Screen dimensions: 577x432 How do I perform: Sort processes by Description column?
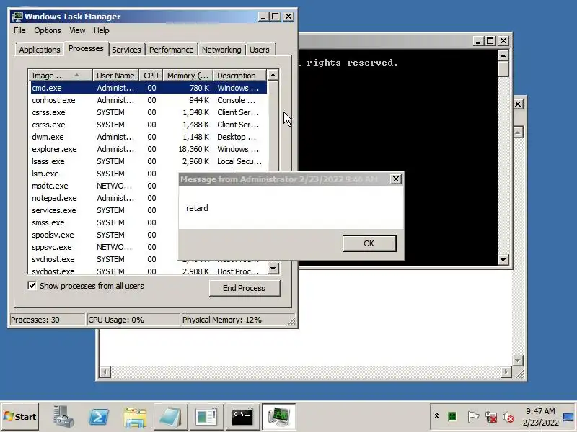point(239,76)
